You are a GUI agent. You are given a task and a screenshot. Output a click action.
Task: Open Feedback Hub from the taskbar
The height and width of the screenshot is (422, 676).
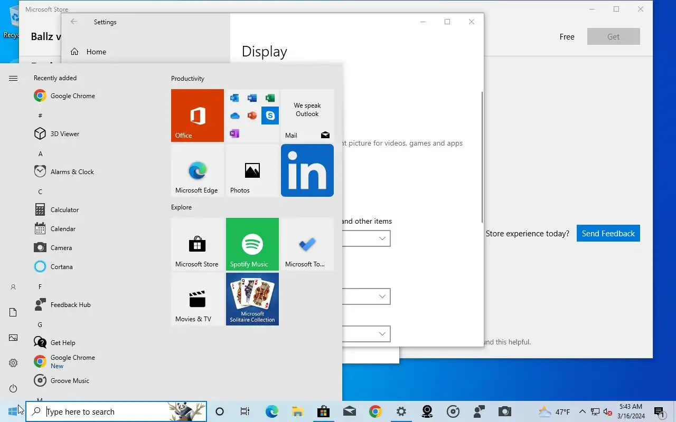(479, 411)
